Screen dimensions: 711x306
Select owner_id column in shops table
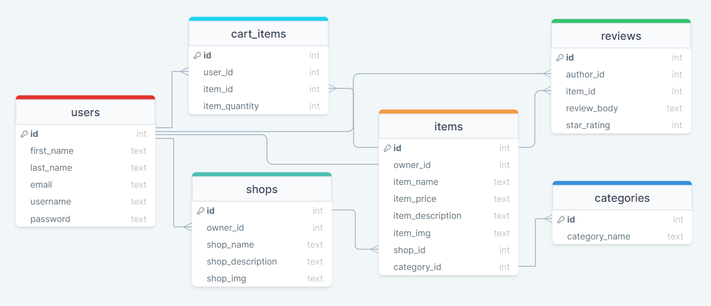point(262,227)
